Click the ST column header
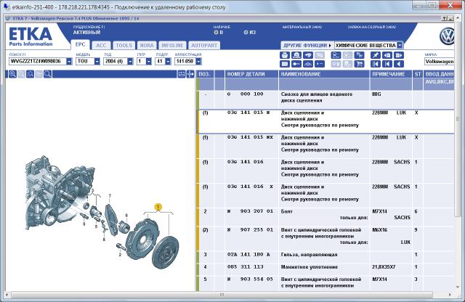This screenshot has width=465, height=302. (418, 74)
